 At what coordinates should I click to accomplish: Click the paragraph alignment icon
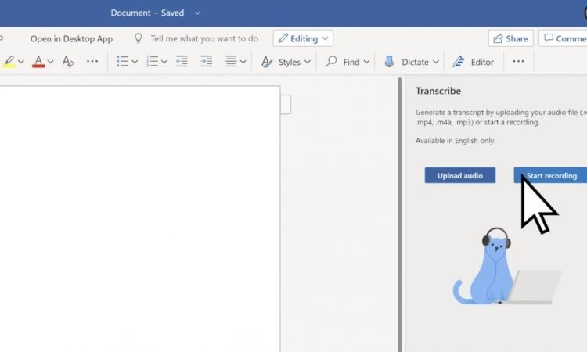(231, 61)
